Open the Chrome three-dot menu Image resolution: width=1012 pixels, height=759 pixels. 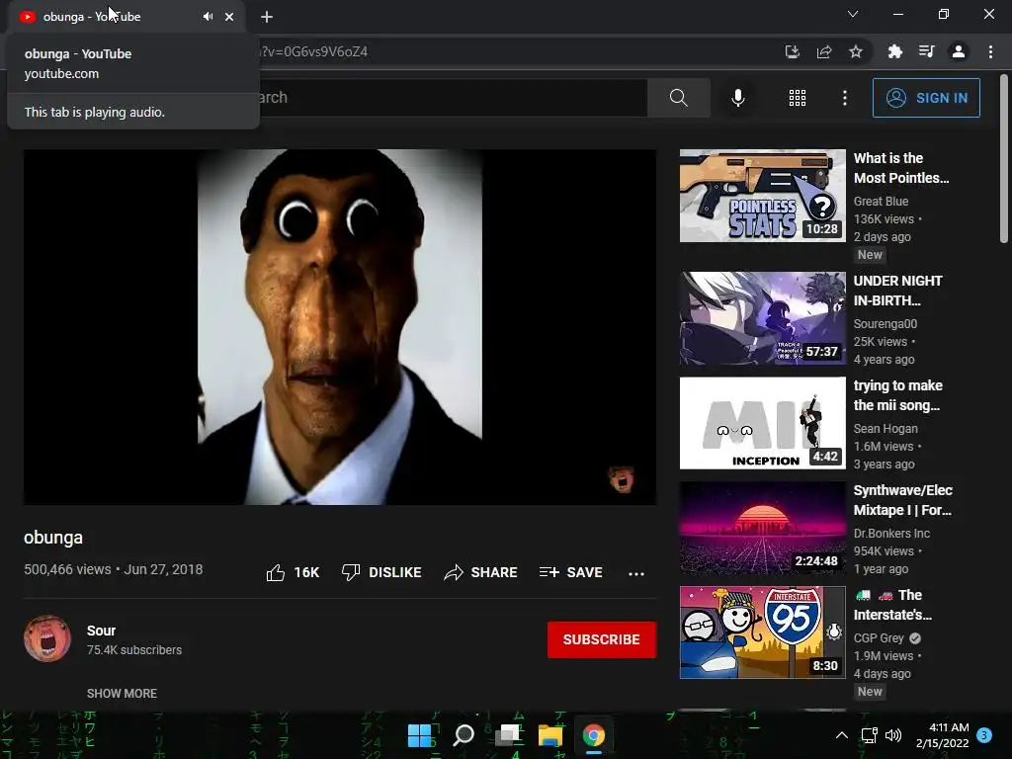pos(990,51)
